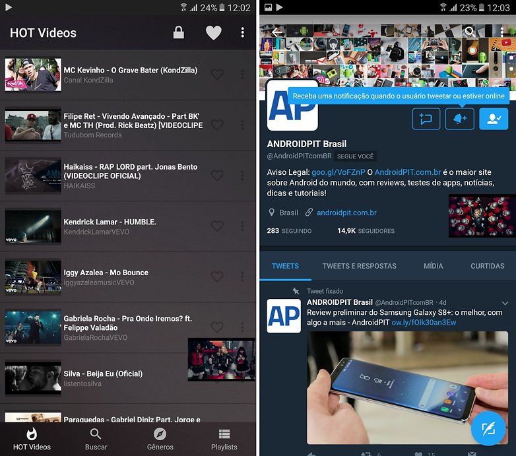Image resolution: width=516 pixels, height=456 pixels.
Task: Favorite Haikaiss - RAP LORD video
Action: [x=217, y=176]
